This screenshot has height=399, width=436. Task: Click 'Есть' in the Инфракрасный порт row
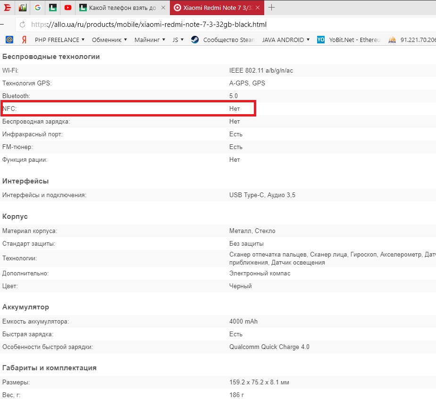tap(236, 134)
